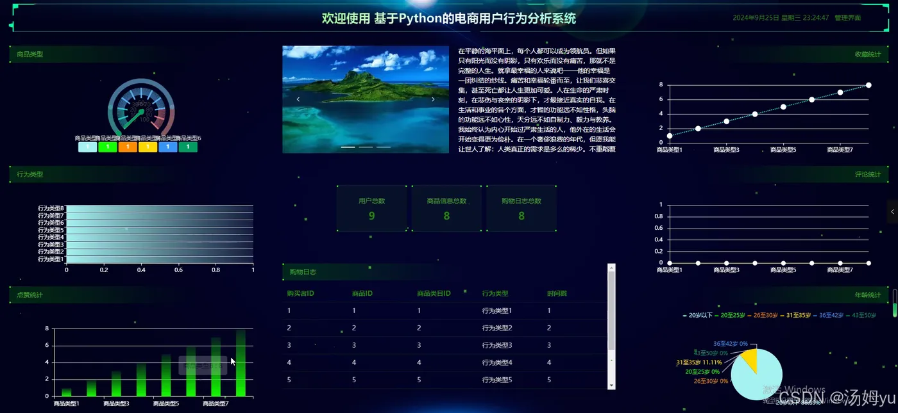This screenshot has width=898, height=413.
Task: Click the 商品类目ID column header
Action: point(434,293)
